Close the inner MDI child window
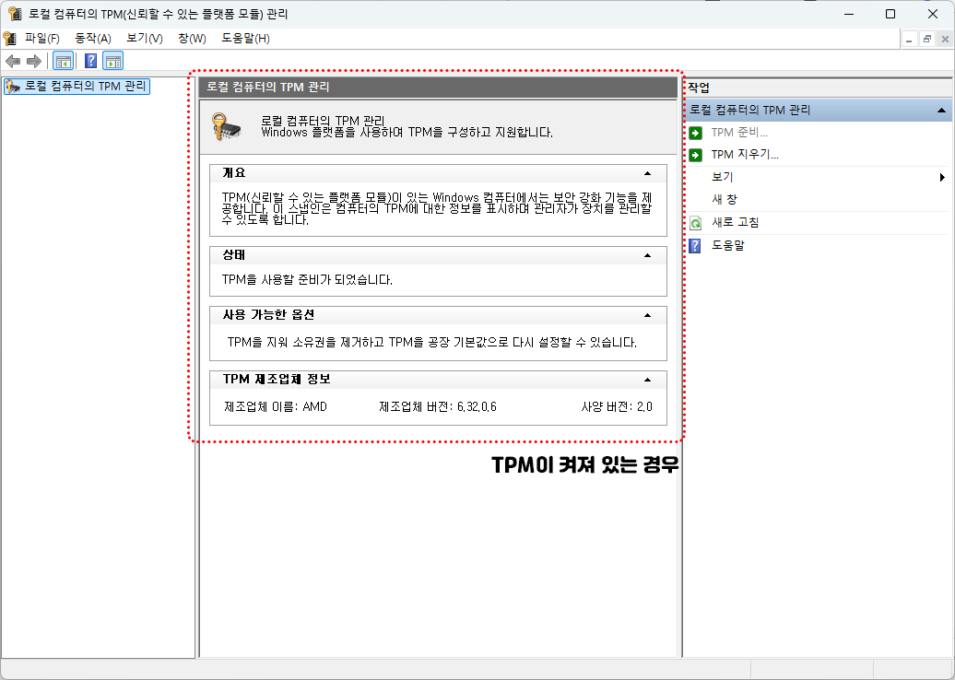This screenshot has width=955, height=680. pos(945,40)
